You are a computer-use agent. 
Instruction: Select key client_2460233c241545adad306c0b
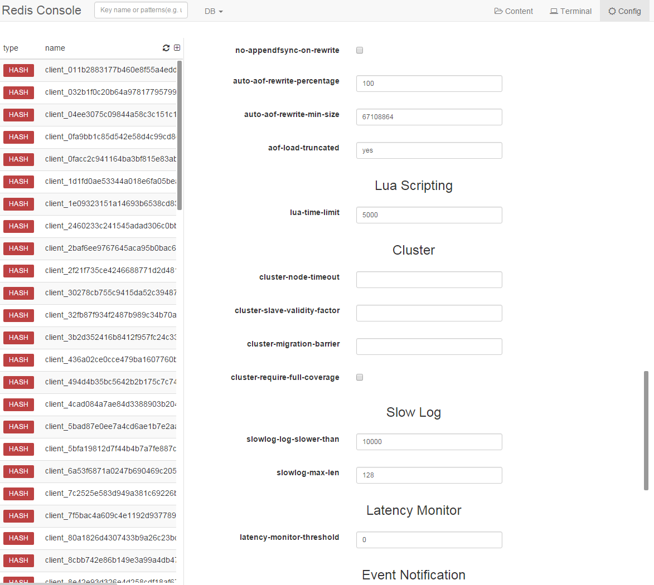(x=110, y=226)
